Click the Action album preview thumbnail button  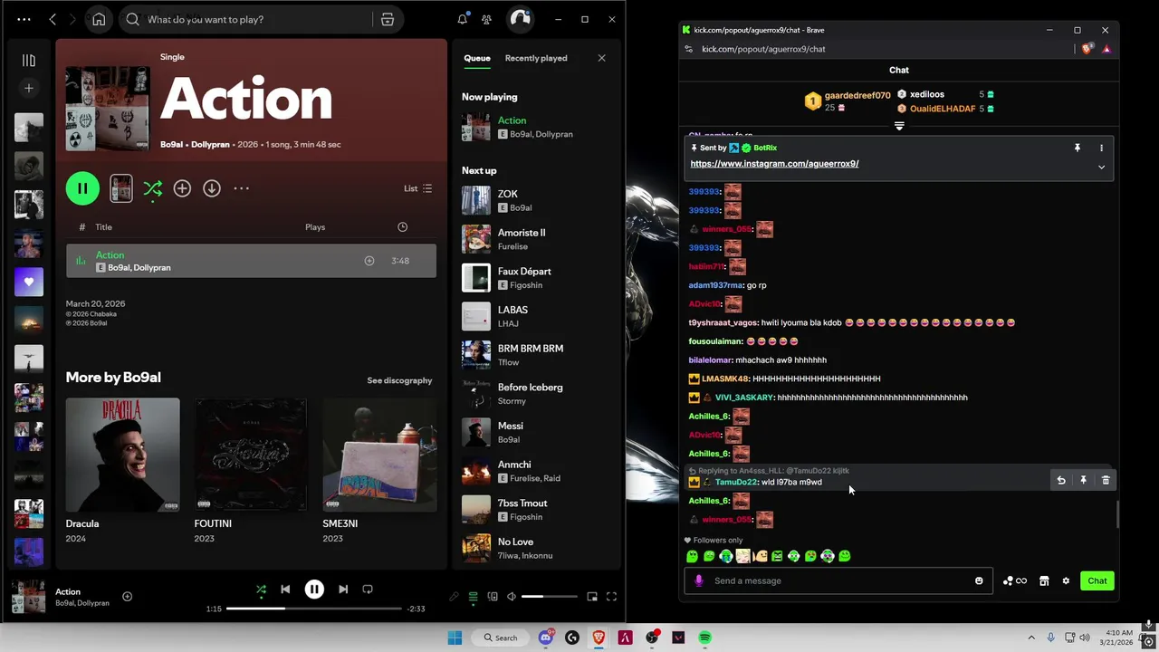121,188
